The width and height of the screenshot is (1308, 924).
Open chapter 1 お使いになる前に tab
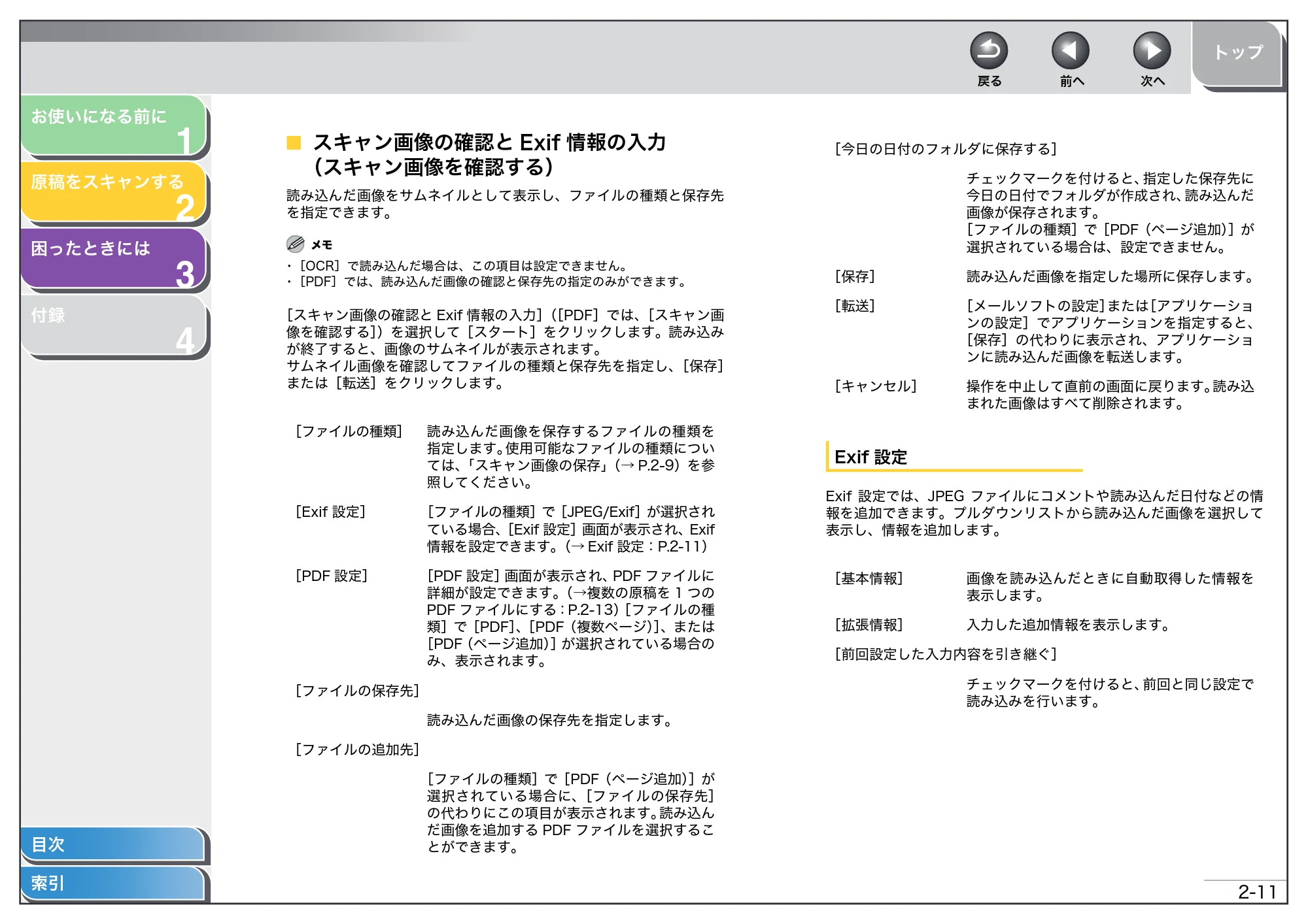tap(114, 125)
